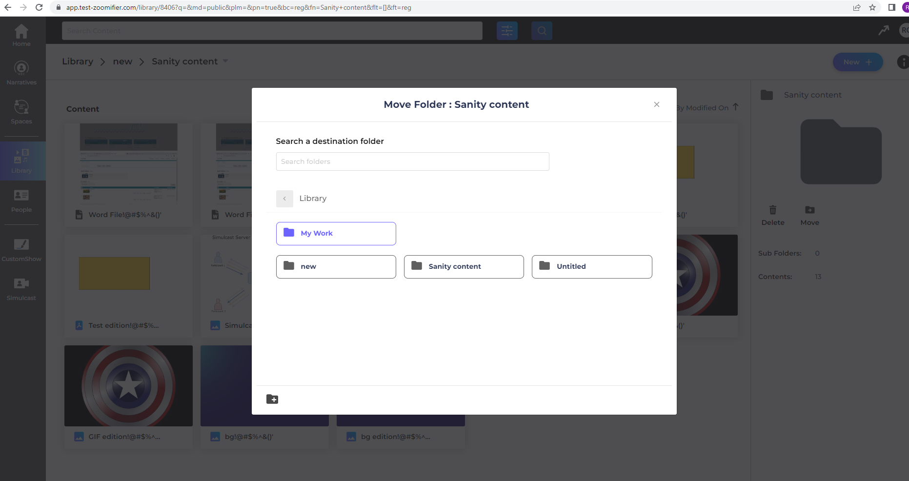
Task: Expand the Sanity content breadcrumb dropdown
Action: (x=225, y=61)
